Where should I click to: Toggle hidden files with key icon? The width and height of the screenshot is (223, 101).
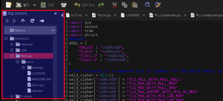pyautogui.click(x=42, y=21)
